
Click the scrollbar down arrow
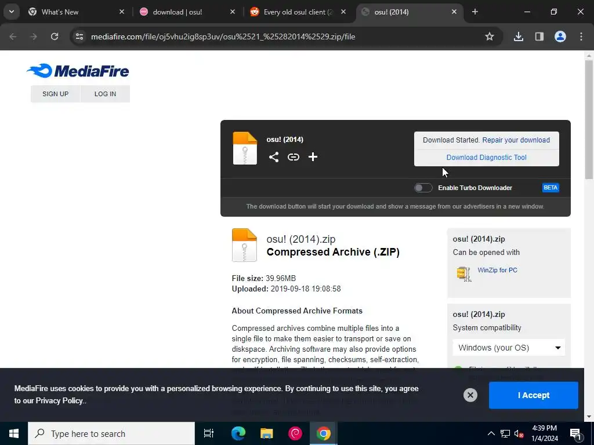(x=589, y=417)
